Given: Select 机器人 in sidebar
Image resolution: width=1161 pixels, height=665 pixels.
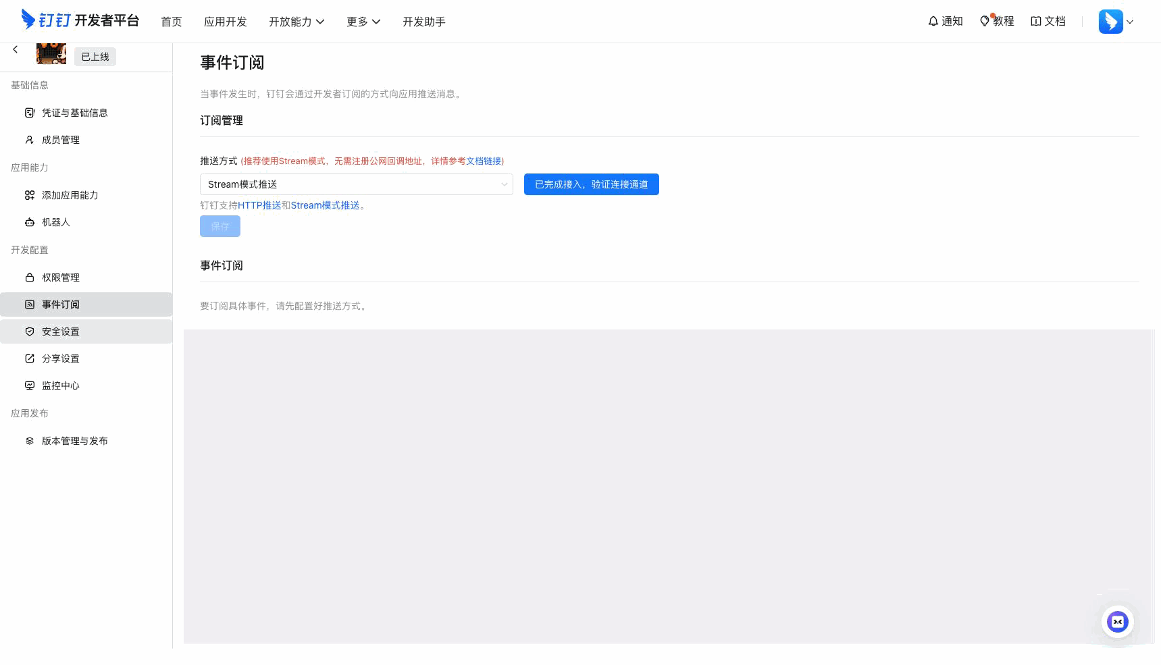Looking at the screenshot, I should pyautogui.click(x=86, y=222).
